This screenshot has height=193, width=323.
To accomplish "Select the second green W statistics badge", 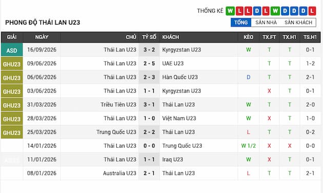I will [x=275, y=11].
